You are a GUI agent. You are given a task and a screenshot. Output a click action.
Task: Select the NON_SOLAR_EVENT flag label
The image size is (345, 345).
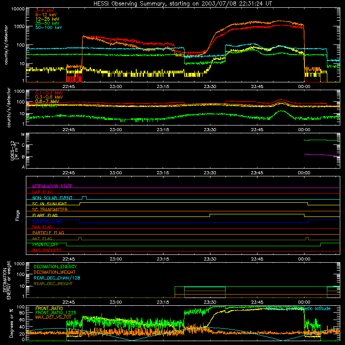52,198
